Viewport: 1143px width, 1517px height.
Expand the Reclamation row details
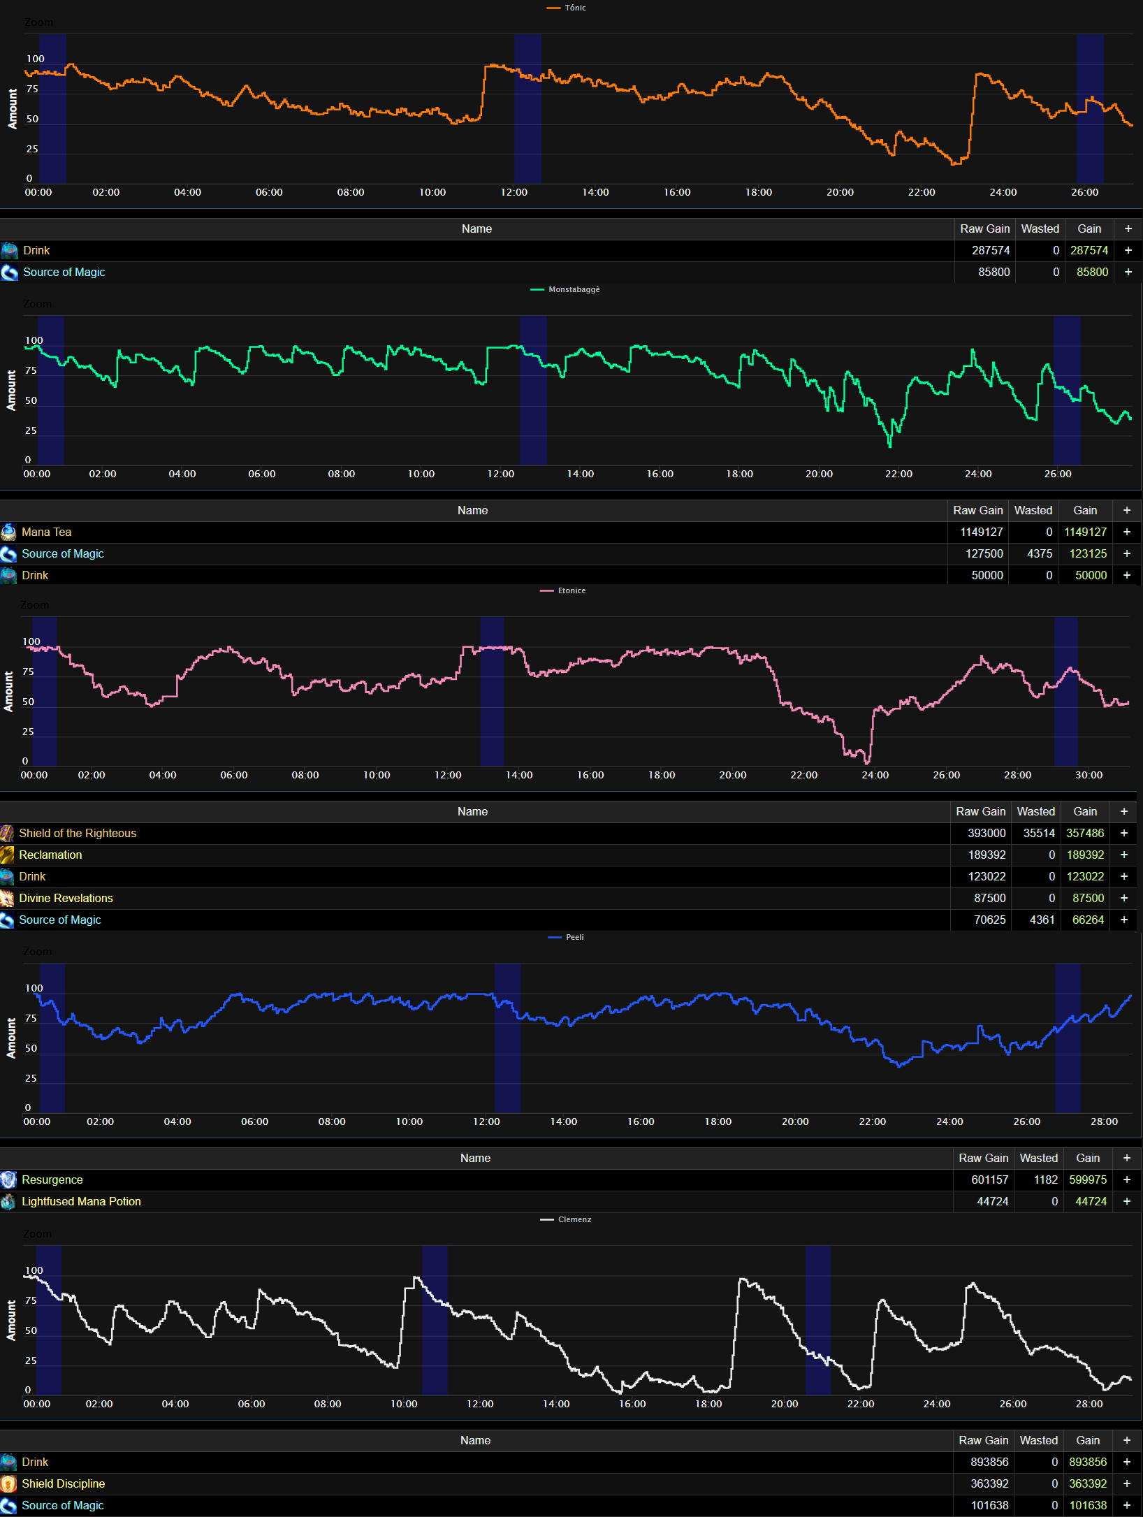coord(1123,855)
